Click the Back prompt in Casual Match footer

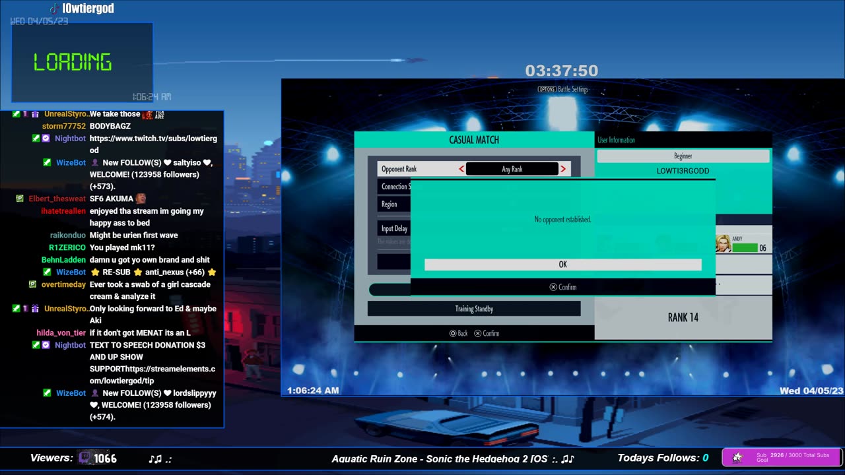pyautogui.click(x=458, y=333)
